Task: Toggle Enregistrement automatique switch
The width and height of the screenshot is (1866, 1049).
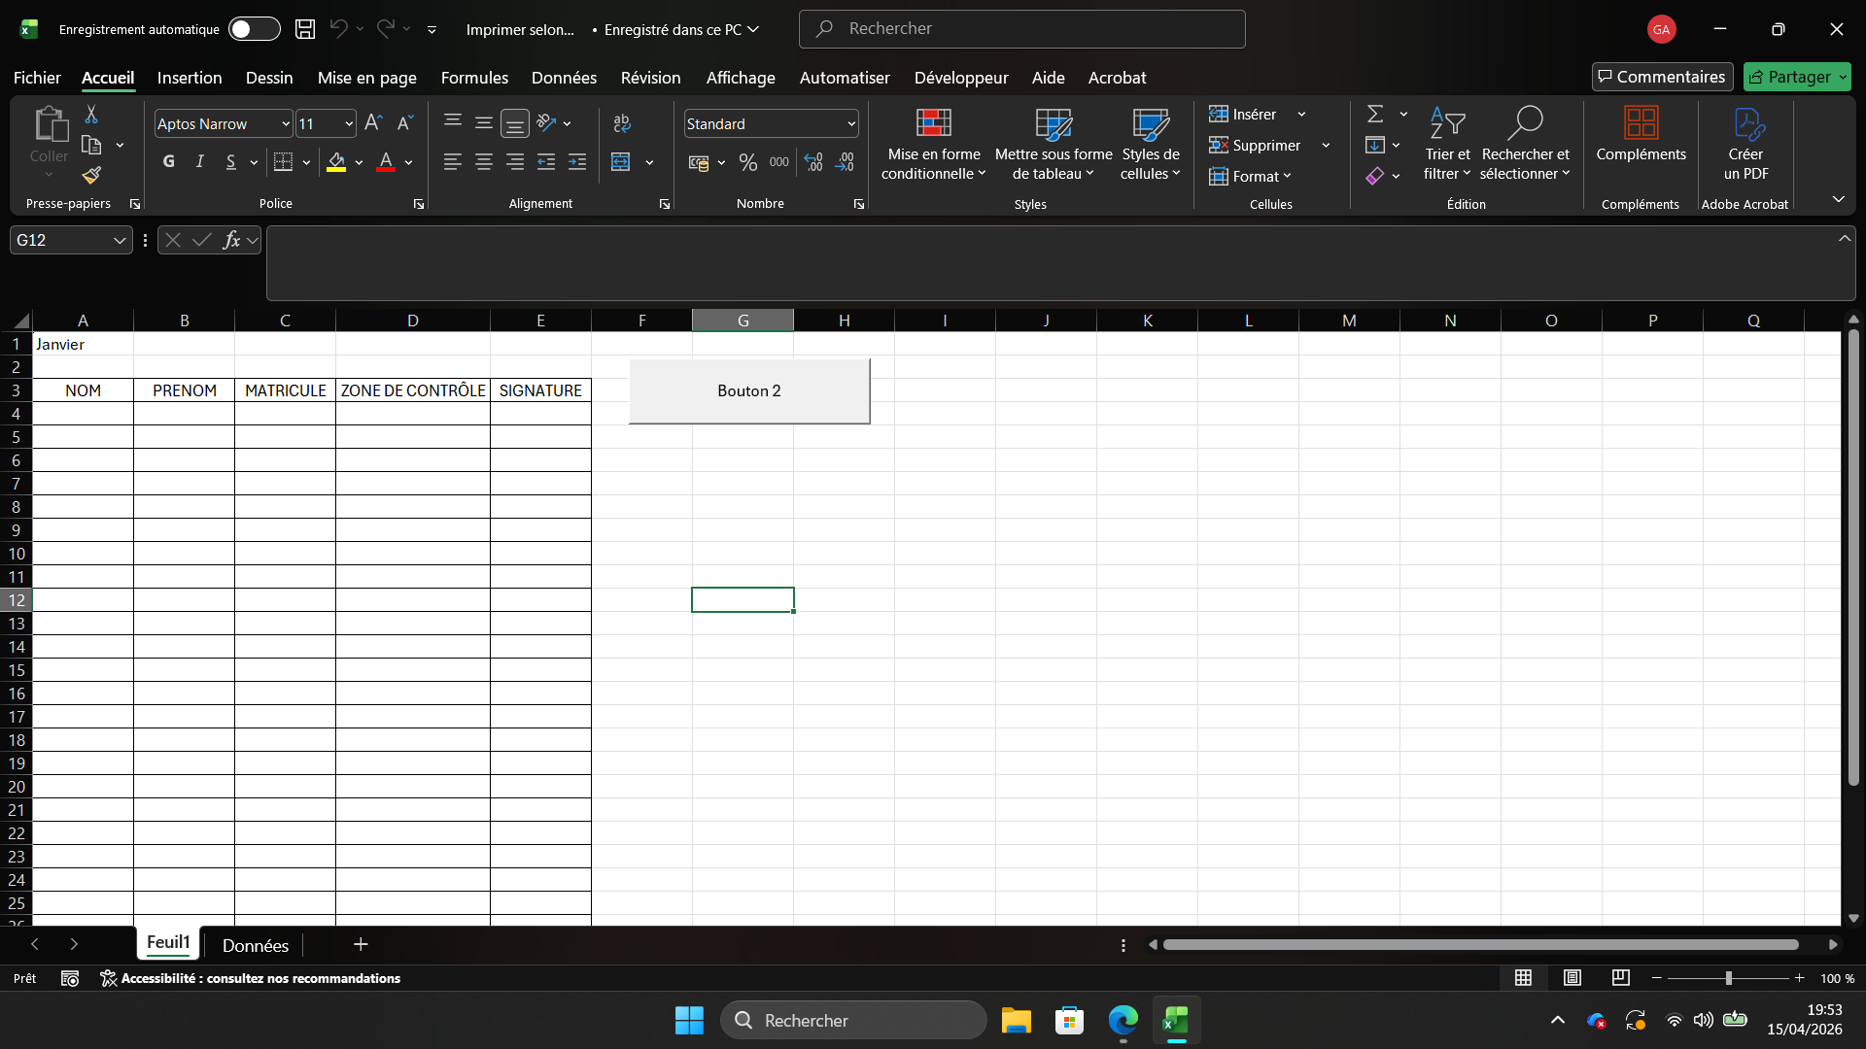Action: [x=254, y=29]
